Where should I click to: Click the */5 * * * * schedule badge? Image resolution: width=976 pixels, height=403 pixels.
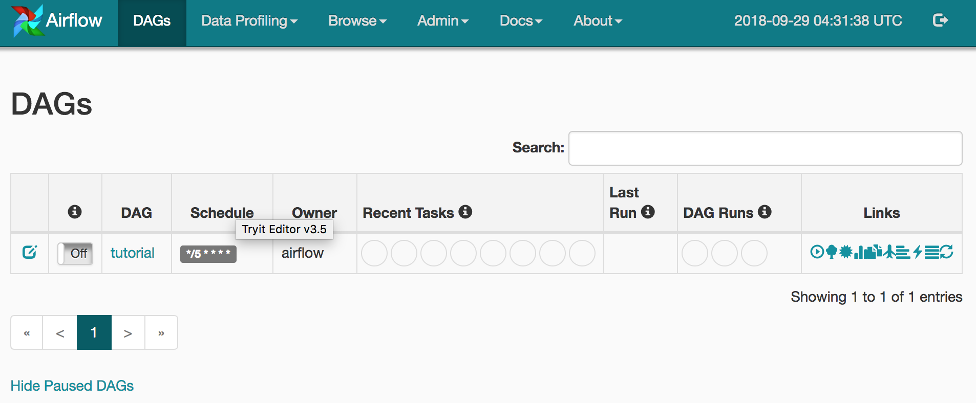[x=208, y=254]
